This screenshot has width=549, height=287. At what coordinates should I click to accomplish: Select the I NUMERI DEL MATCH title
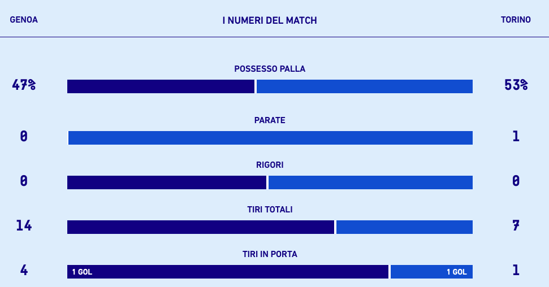coord(270,20)
